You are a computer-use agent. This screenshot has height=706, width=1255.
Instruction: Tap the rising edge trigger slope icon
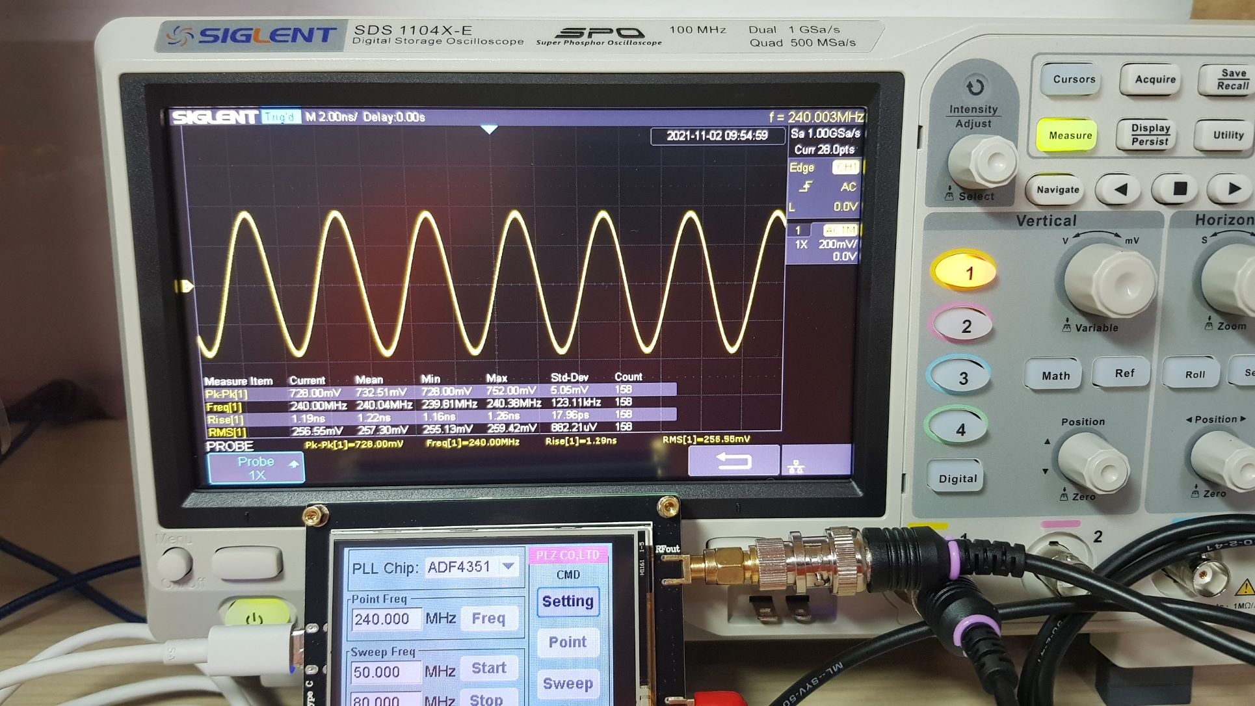tap(806, 187)
